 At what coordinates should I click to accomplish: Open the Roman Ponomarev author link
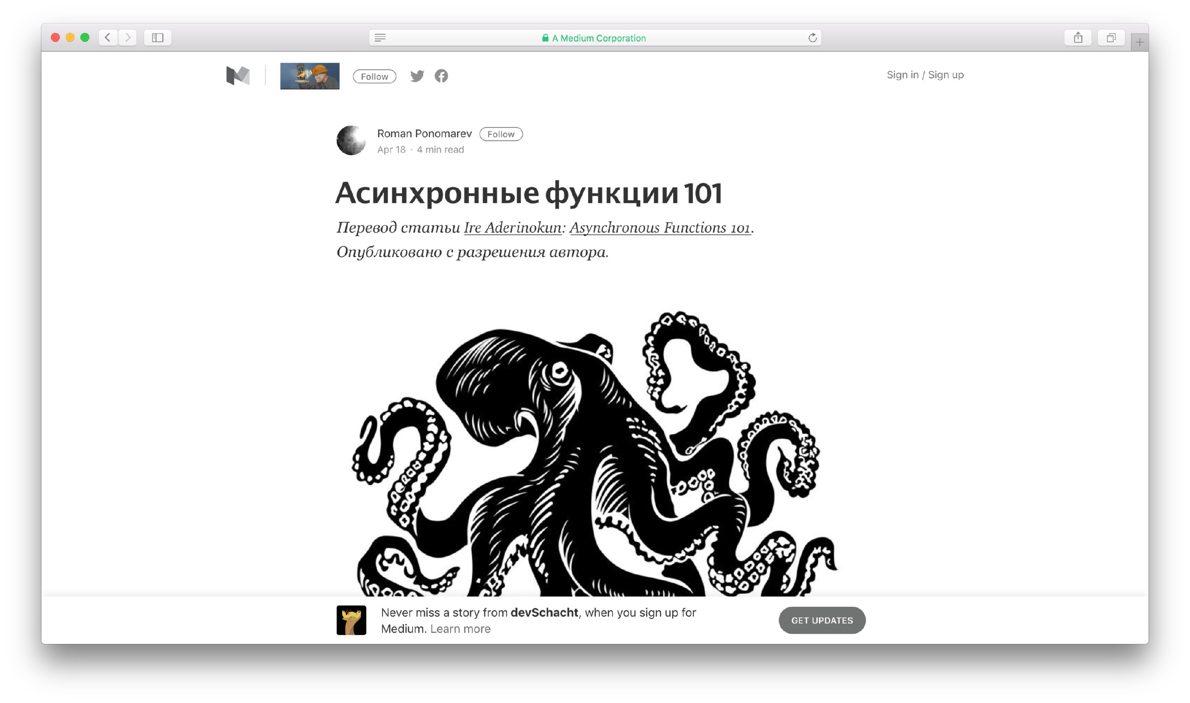coord(424,133)
